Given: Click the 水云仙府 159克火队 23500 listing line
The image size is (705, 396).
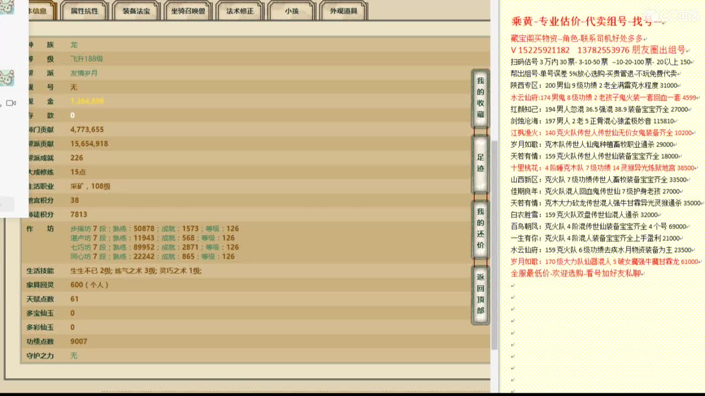Looking at the screenshot, I should 601,250.
